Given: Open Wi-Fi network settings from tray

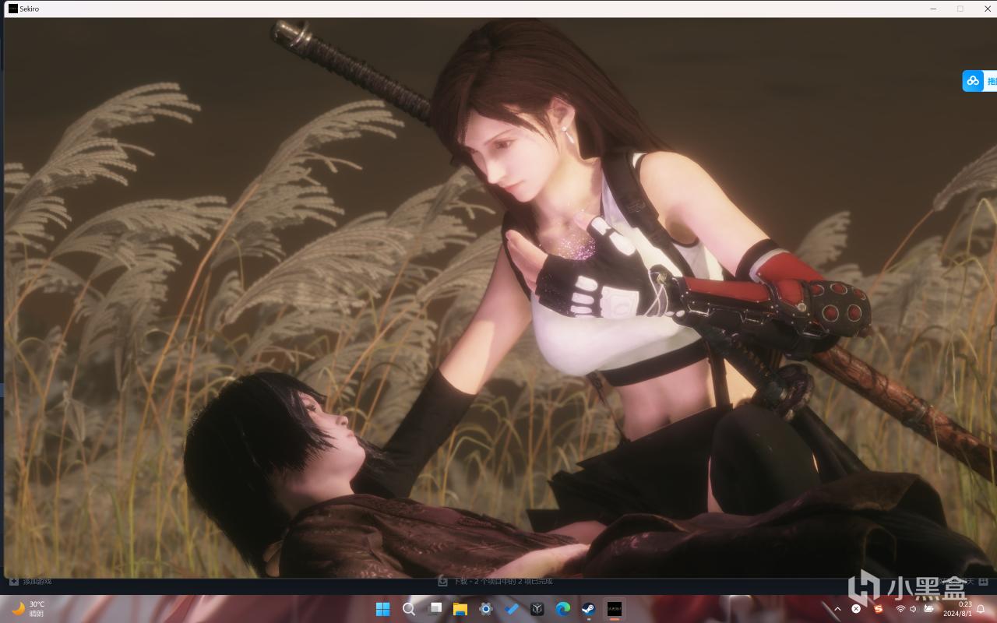Looking at the screenshot, I should click(900, 609).
